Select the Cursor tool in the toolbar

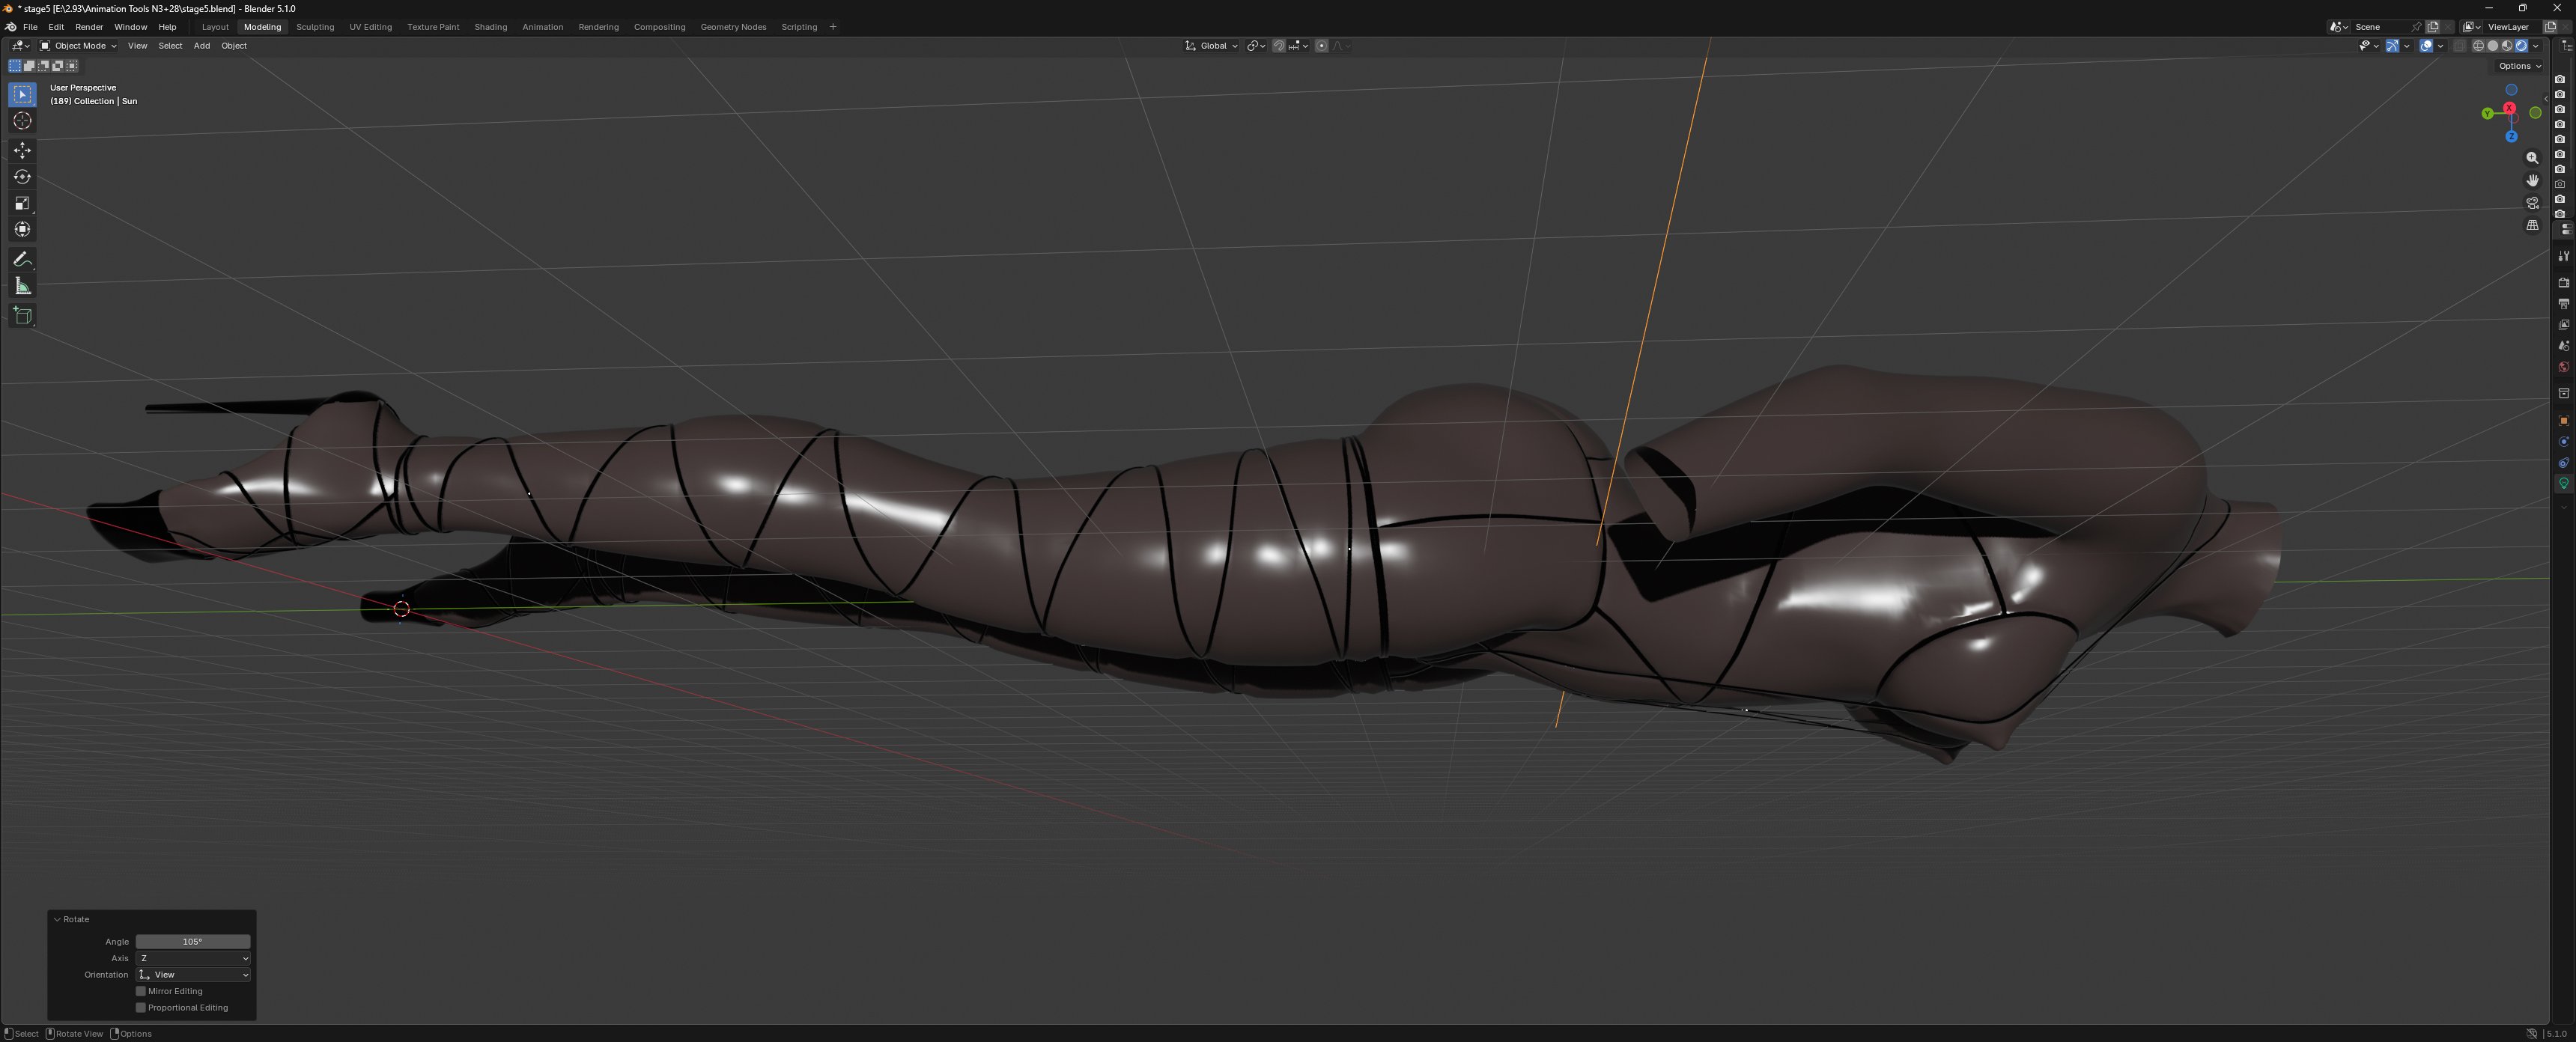tap(22, 121)
